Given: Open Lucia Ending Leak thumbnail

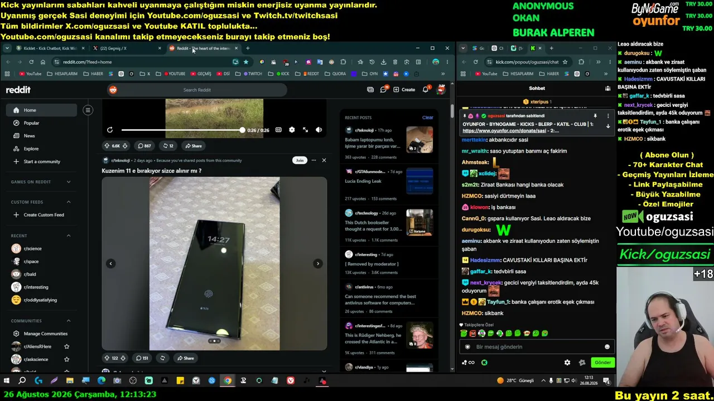Looking at the screenshot, I should [x=419, y=181].
